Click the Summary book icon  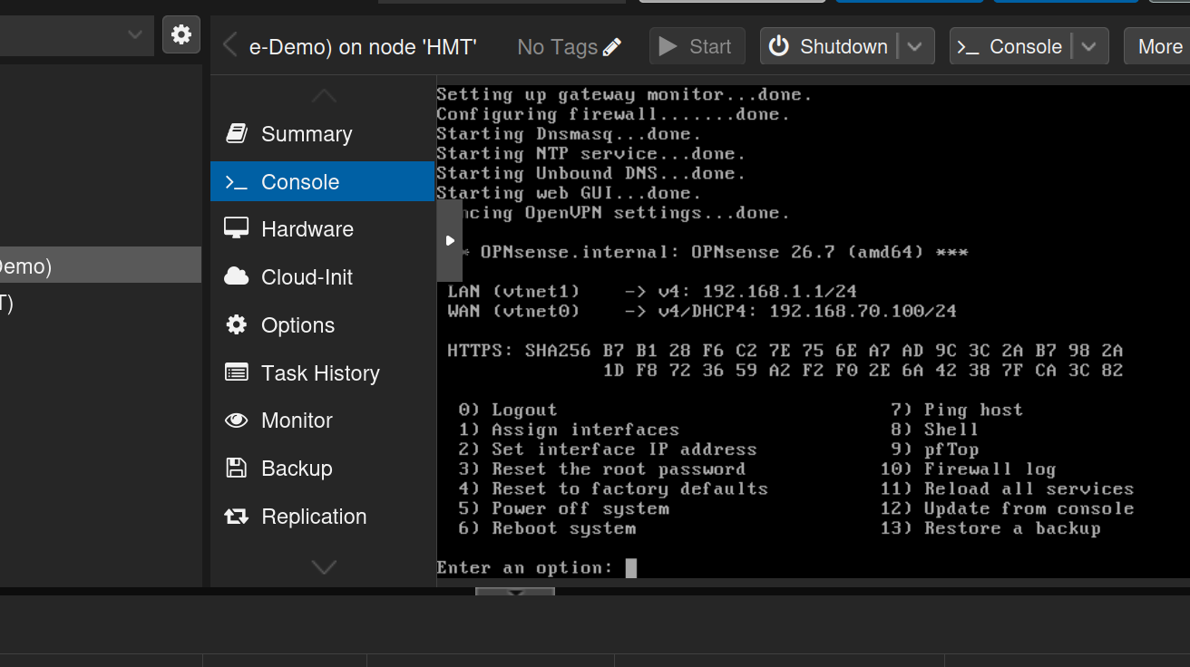[x=237, y=134]
